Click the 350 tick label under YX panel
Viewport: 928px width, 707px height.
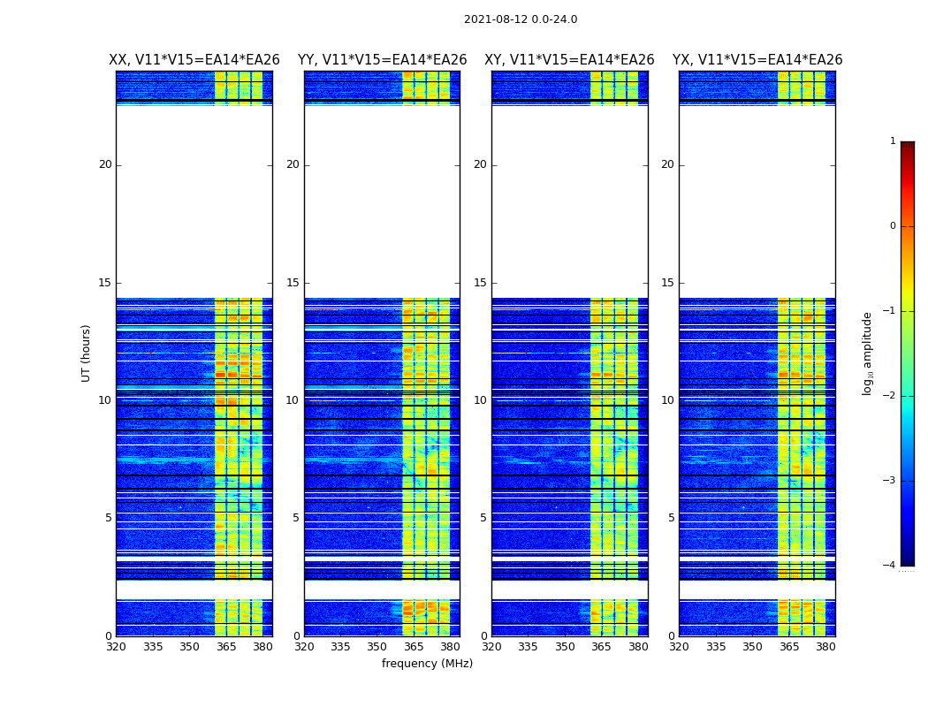click(752, 647)
